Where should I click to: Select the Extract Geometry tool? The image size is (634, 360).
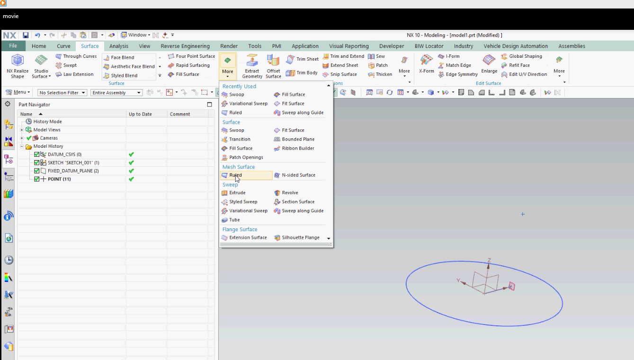pos(252,61)
